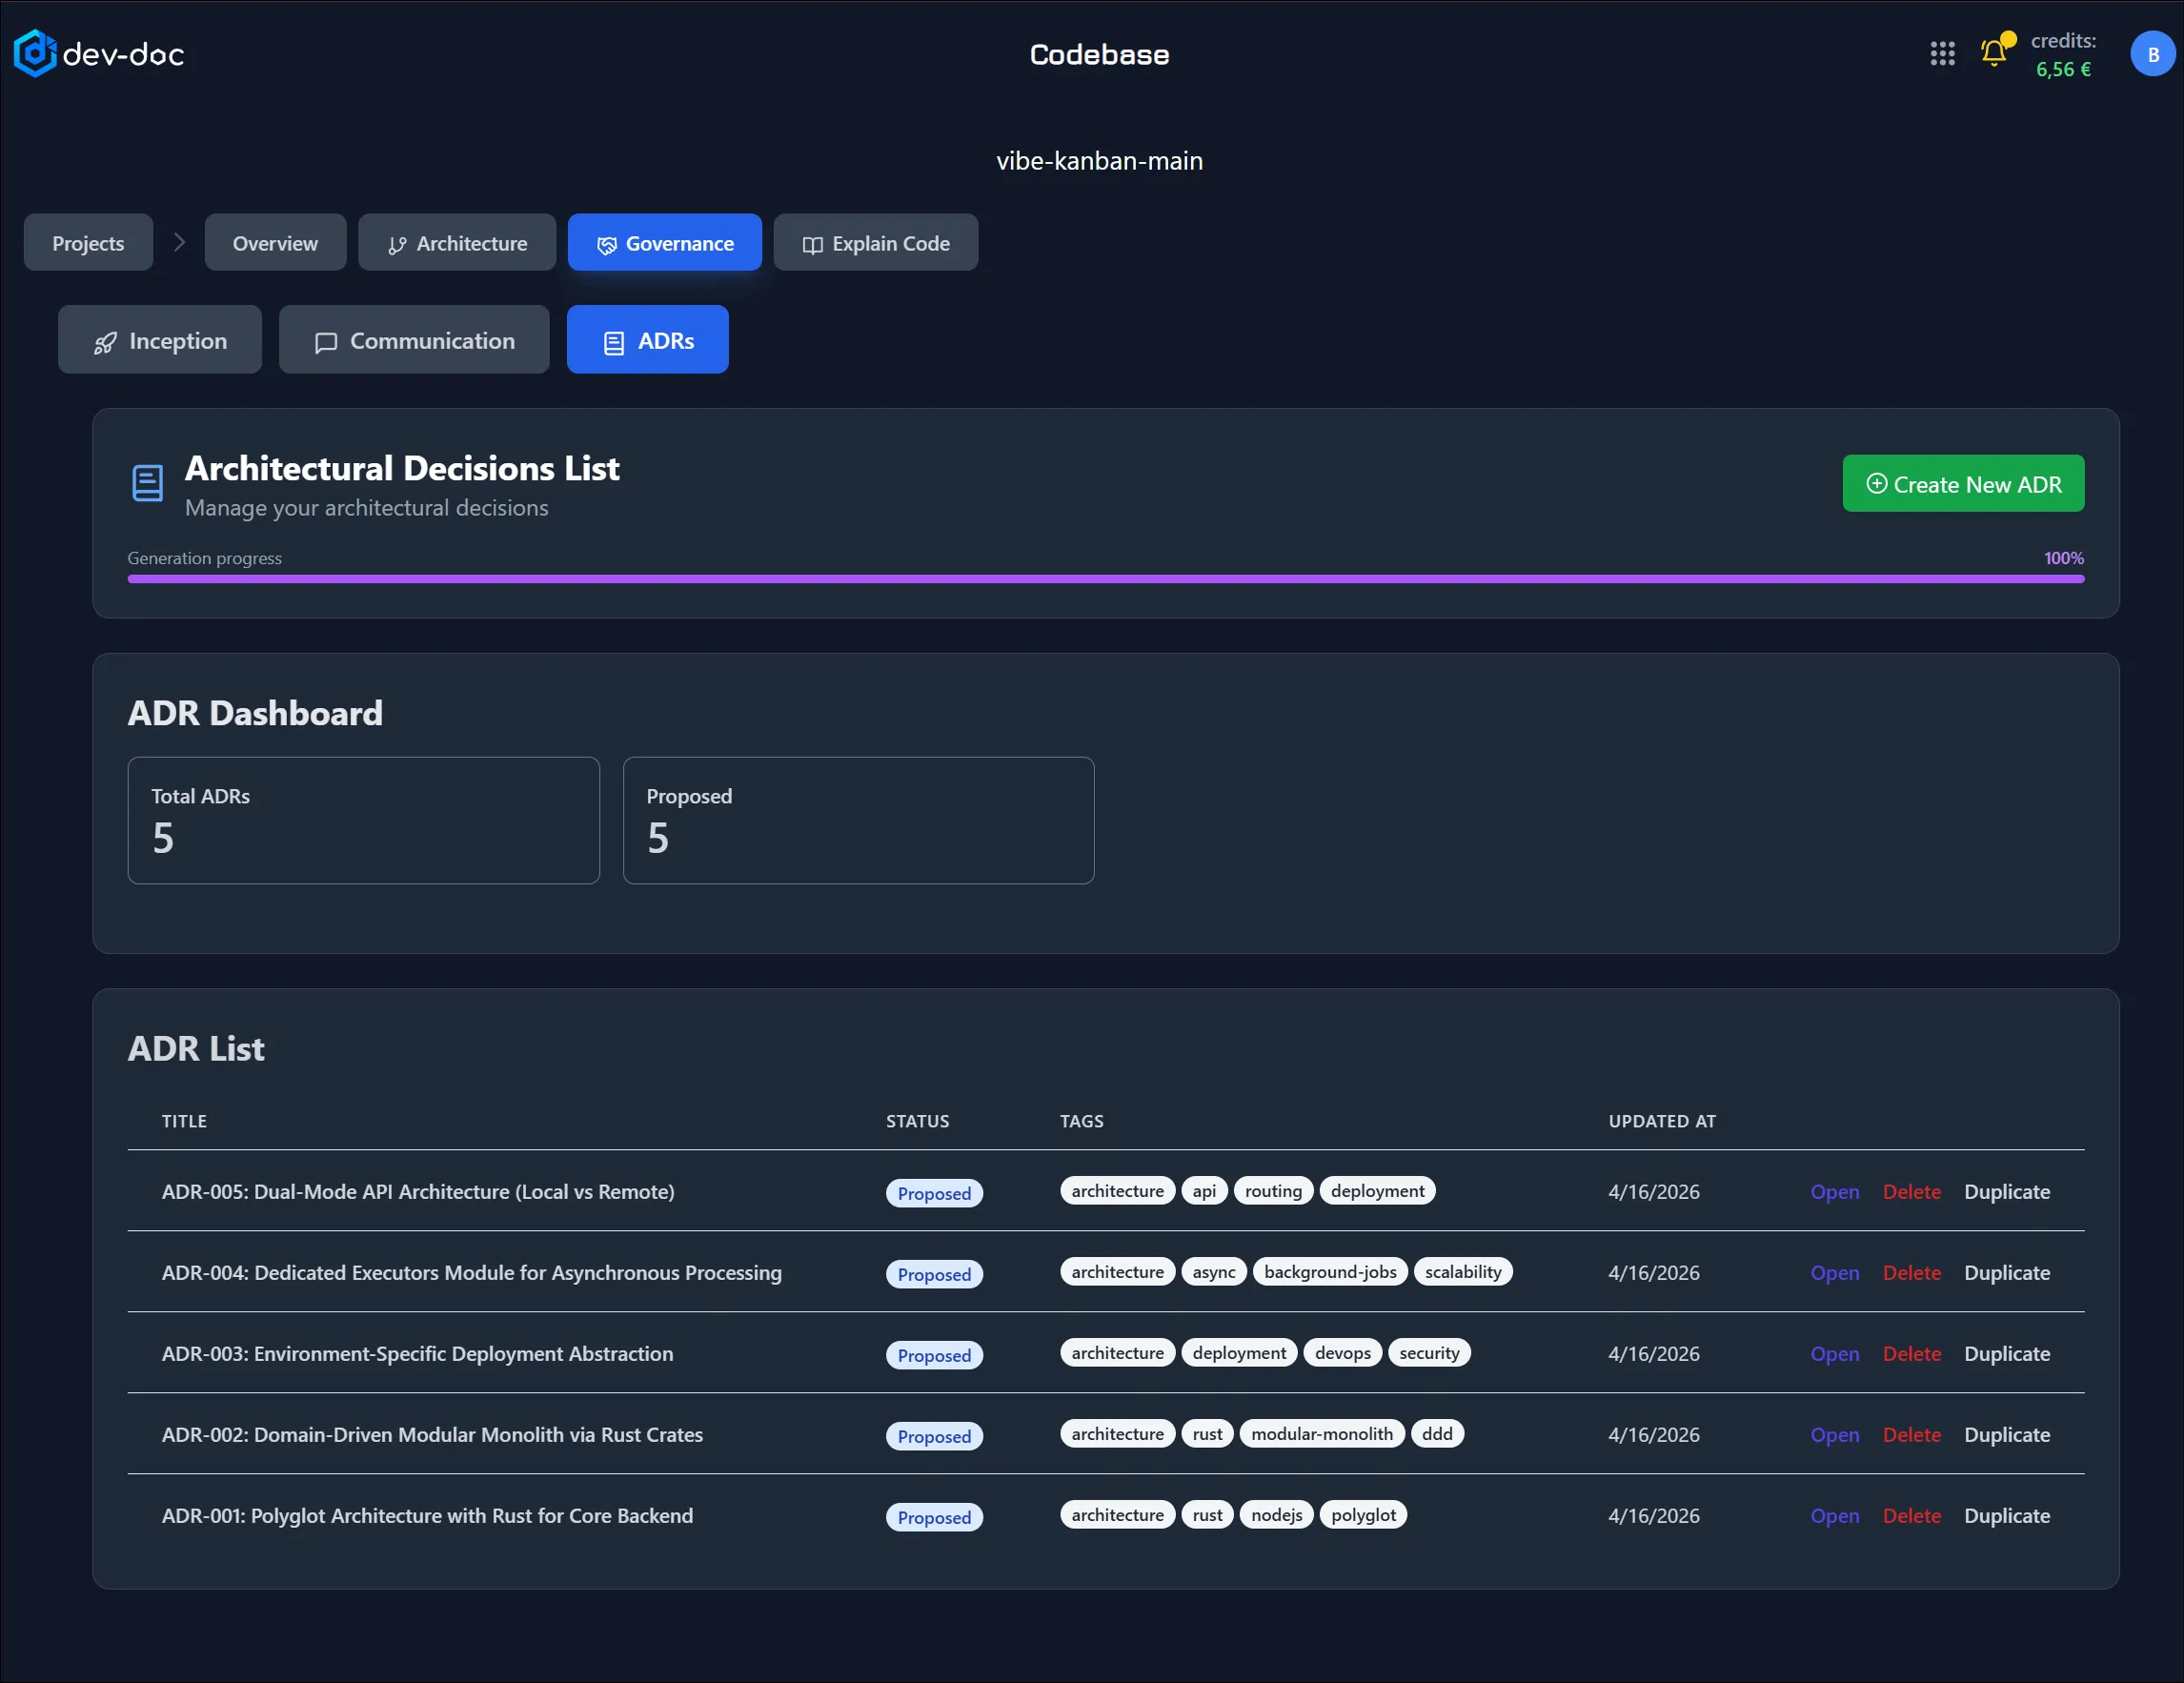Open the apps grid menu icon
Screen dimensions: 2184x1683
click(1942, 54)
